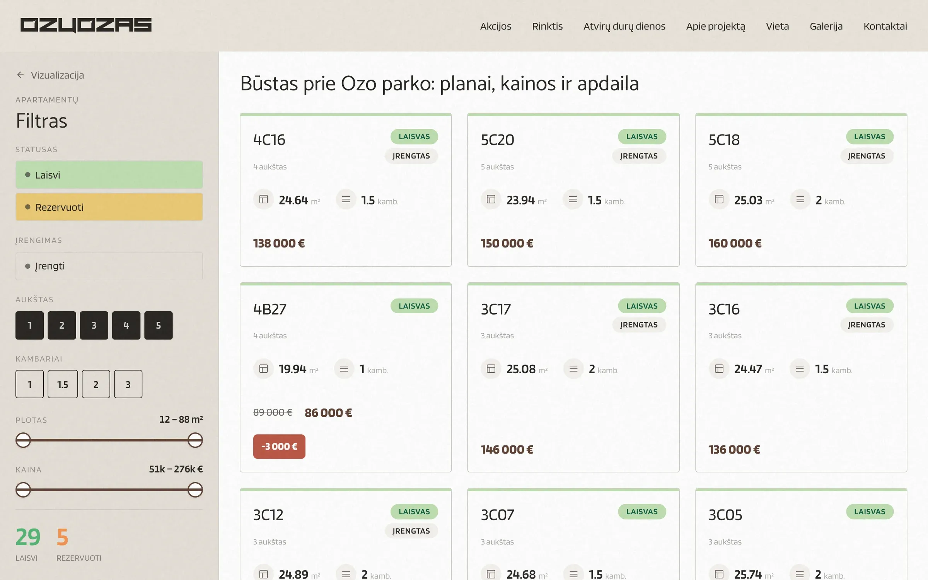Open Atvirų durų dienos menu item
The height and width of the screenshot is (580, 928).
pyautogui.click(x=624, y=26)
